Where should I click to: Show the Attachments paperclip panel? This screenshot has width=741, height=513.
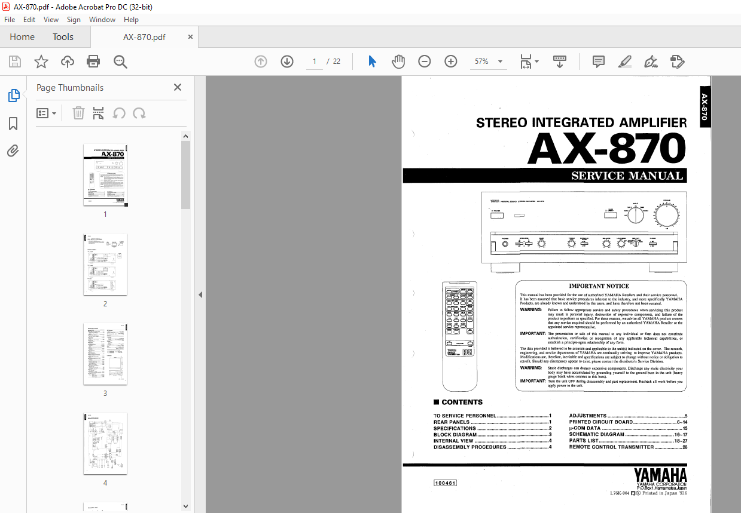coord(13,151)
